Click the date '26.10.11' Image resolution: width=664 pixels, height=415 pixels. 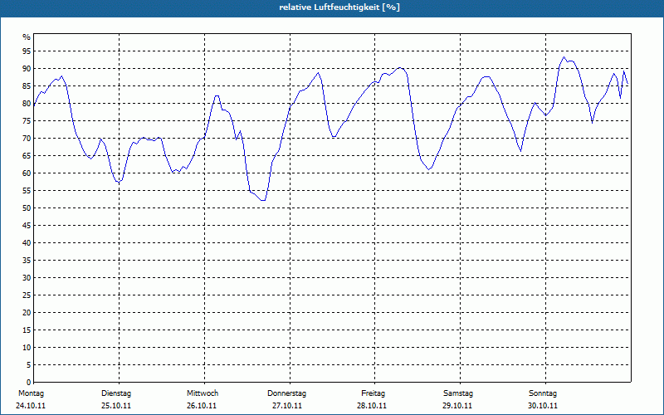pos(202,406)
